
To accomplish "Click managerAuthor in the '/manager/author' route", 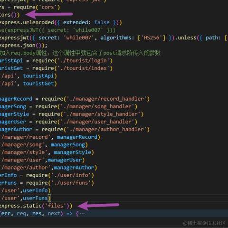I will 74,168.
